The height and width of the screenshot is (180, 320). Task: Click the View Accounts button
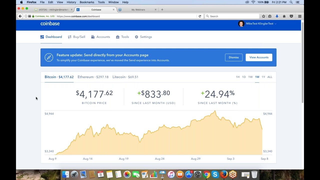(x=259, y=57)
